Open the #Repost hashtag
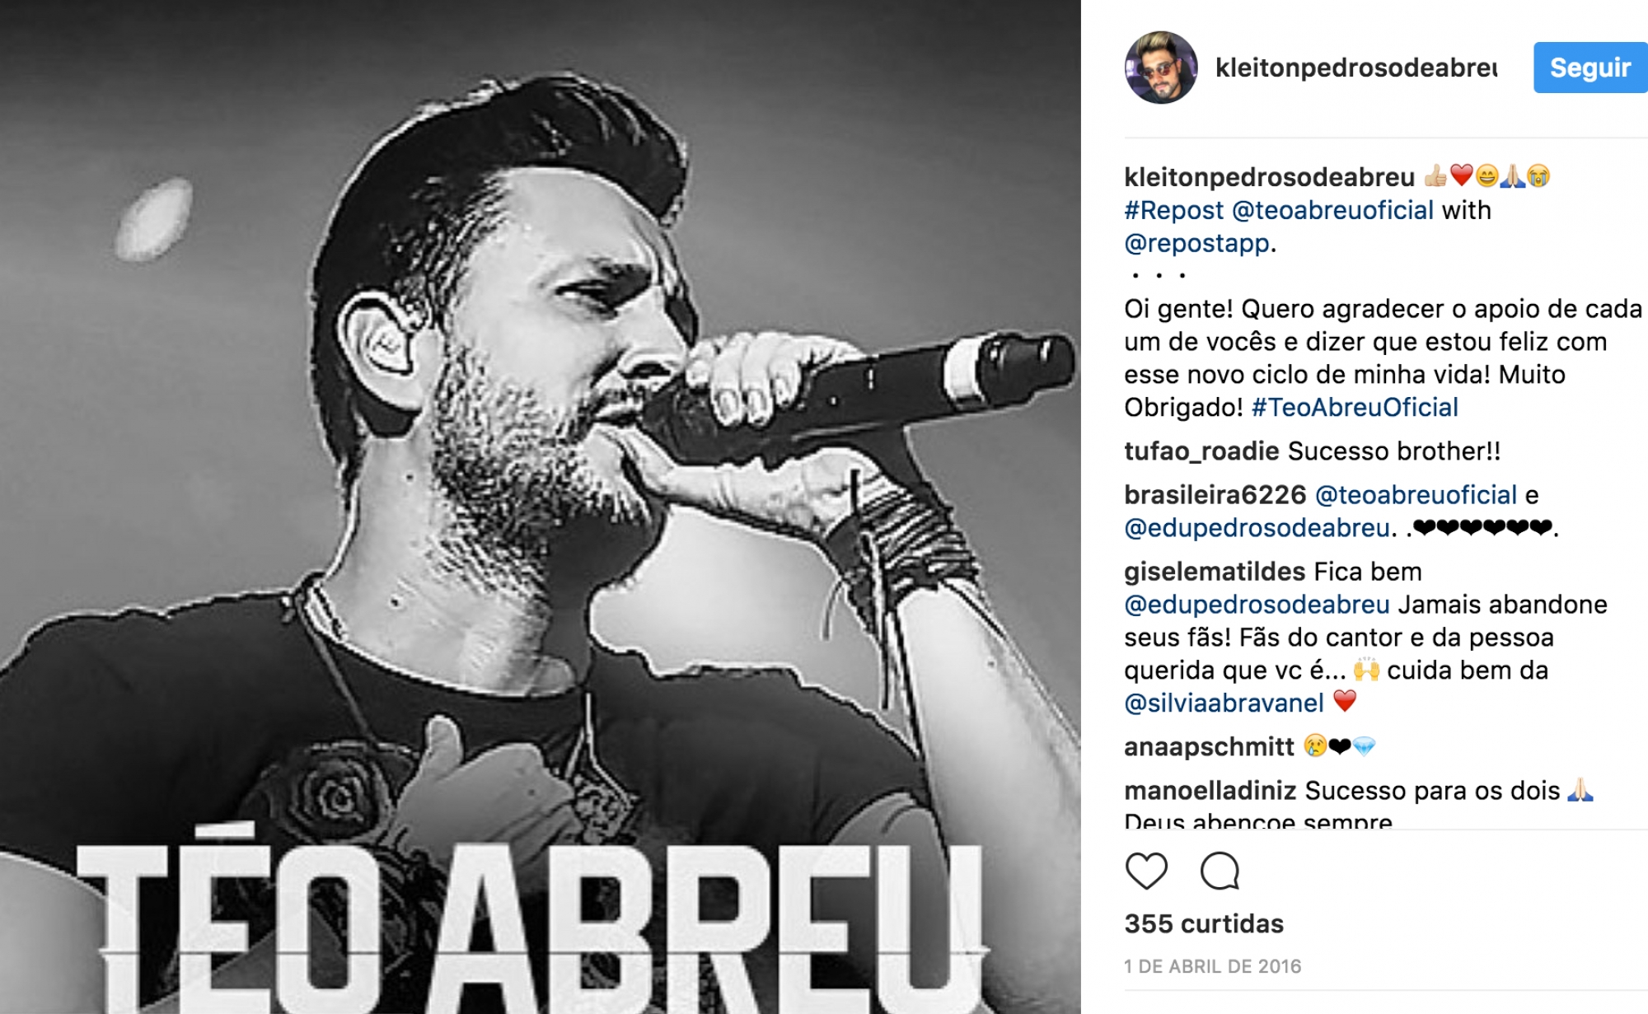The width and height of the screenshot is (1648, 1014). [1174, 210]
